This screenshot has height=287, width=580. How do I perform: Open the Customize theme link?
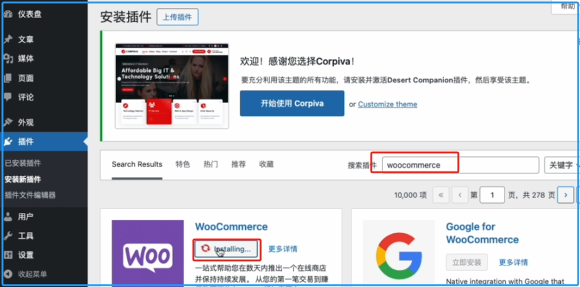(x=388, y=104)
